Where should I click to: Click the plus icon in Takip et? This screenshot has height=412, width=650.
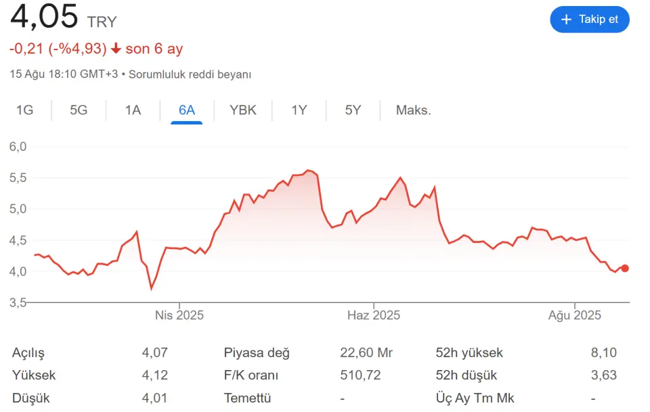[566, 20]
